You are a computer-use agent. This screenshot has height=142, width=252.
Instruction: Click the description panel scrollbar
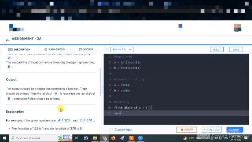point(100,82)
